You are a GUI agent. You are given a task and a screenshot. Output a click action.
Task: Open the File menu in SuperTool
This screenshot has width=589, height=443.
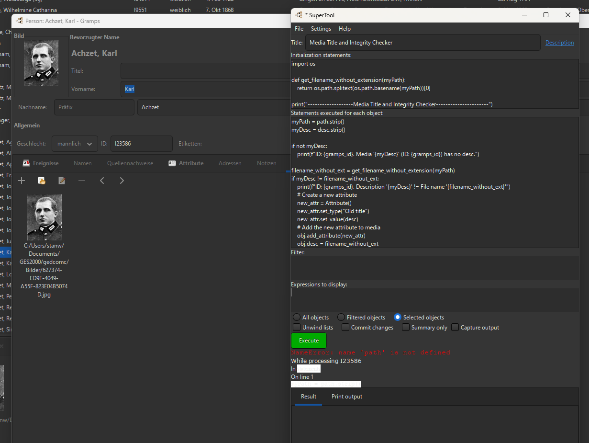[299, 29]
